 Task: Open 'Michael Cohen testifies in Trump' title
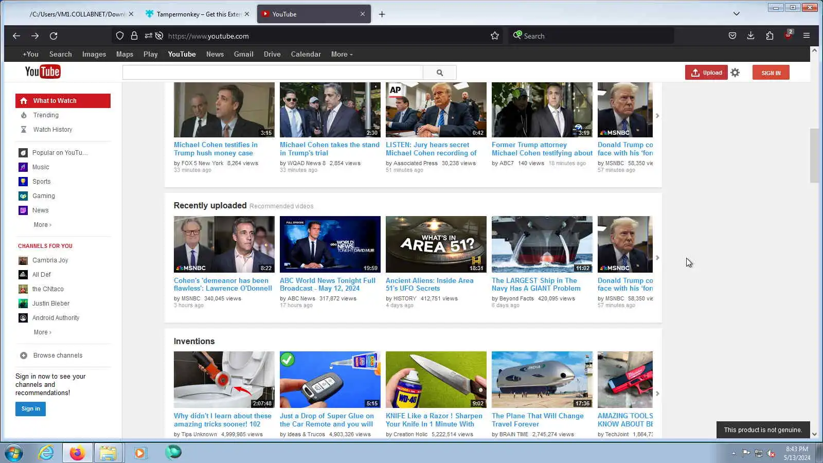tap(216, 149)
